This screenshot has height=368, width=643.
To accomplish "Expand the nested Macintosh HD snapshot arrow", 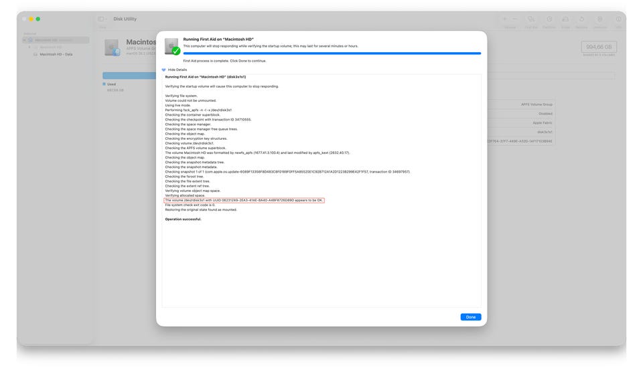I will click(29, 47).
